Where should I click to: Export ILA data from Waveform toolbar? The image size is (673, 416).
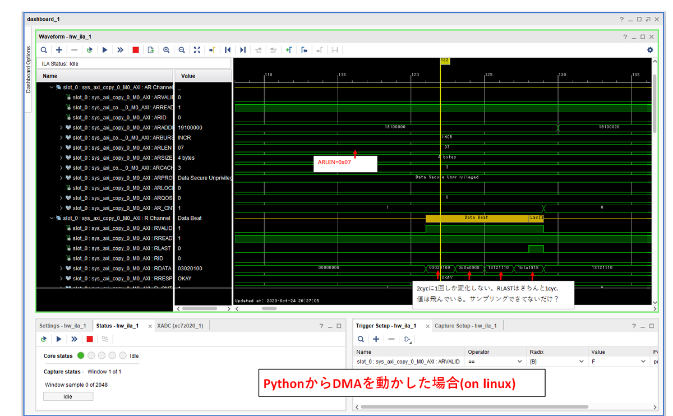pyautogui.click(x=151, y=50)
